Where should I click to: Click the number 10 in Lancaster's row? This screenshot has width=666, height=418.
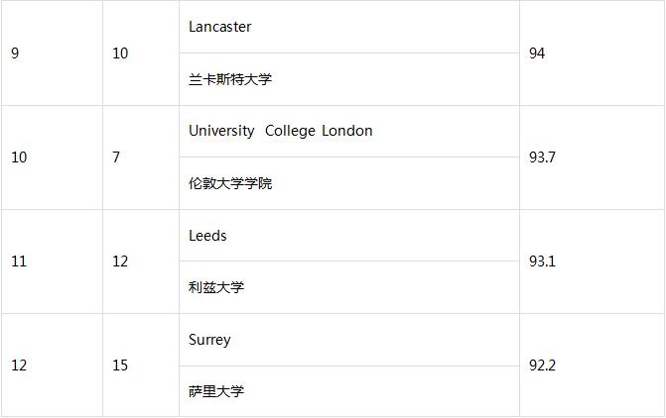pyautogui.click(x=120, y=53)
